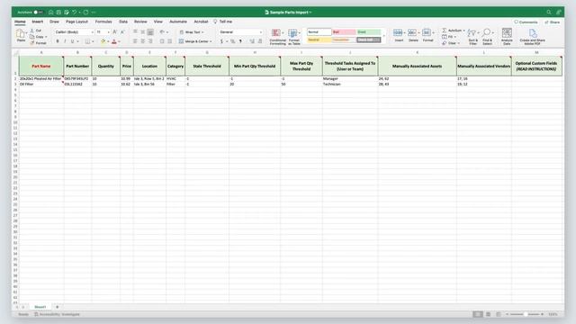The height and width of the screenshot is (324, 576).
Task: Open the Page Layout tab
Action: [x=76, y=22]
